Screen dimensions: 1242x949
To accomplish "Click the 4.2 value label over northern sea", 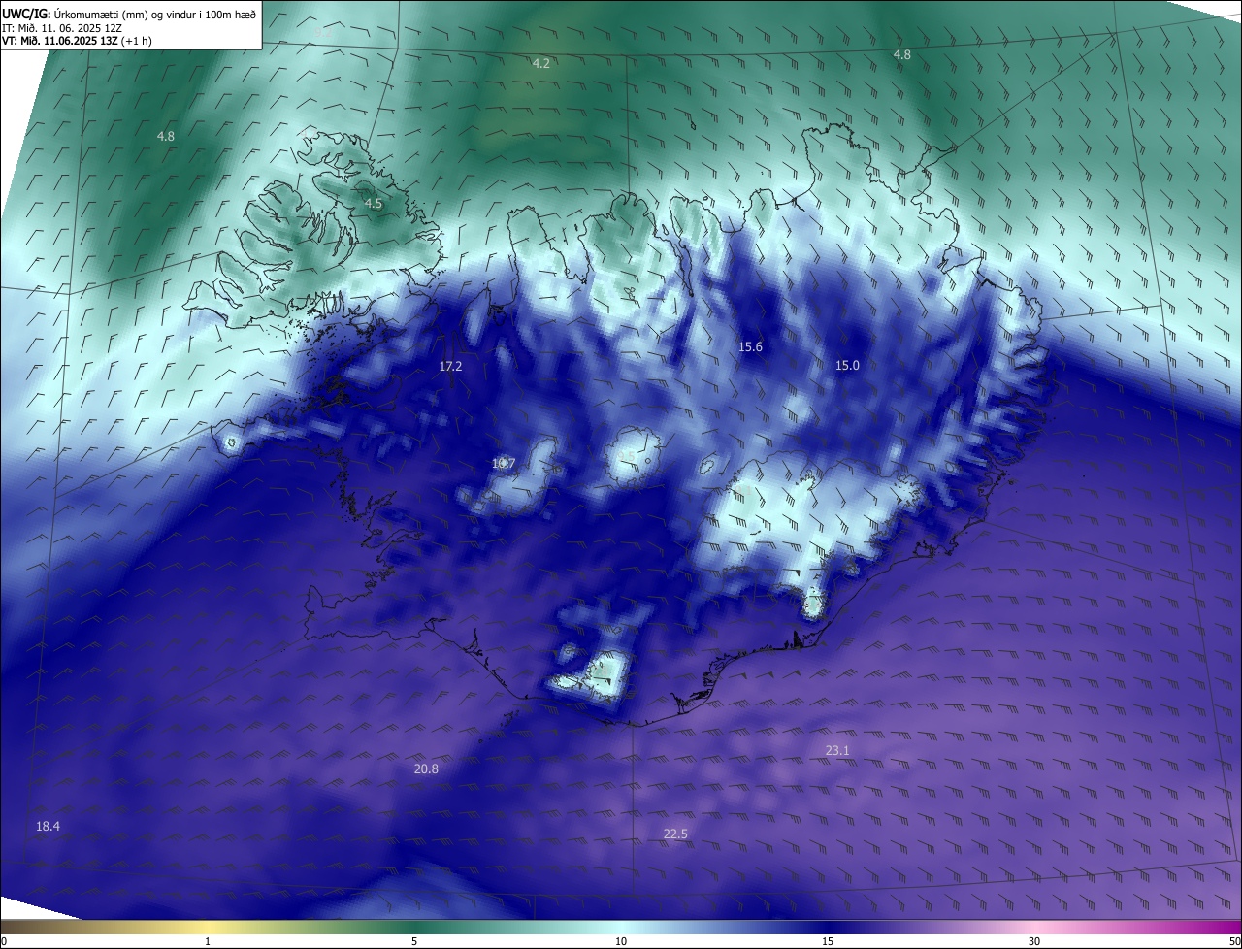I will tap(541, 63).
